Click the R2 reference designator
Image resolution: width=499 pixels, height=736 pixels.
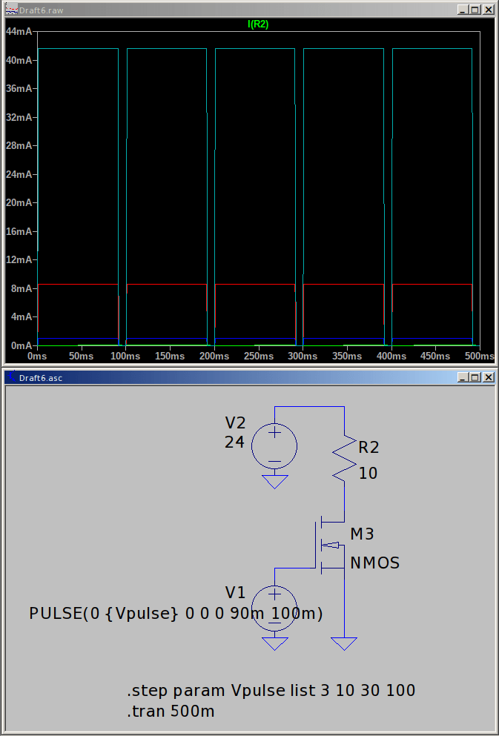369,448
